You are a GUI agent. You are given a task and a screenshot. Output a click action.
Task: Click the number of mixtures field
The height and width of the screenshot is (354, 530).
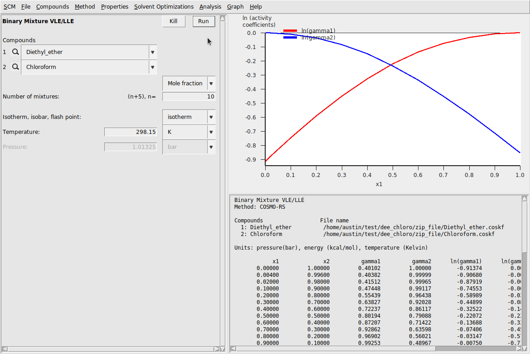point(189,97)
